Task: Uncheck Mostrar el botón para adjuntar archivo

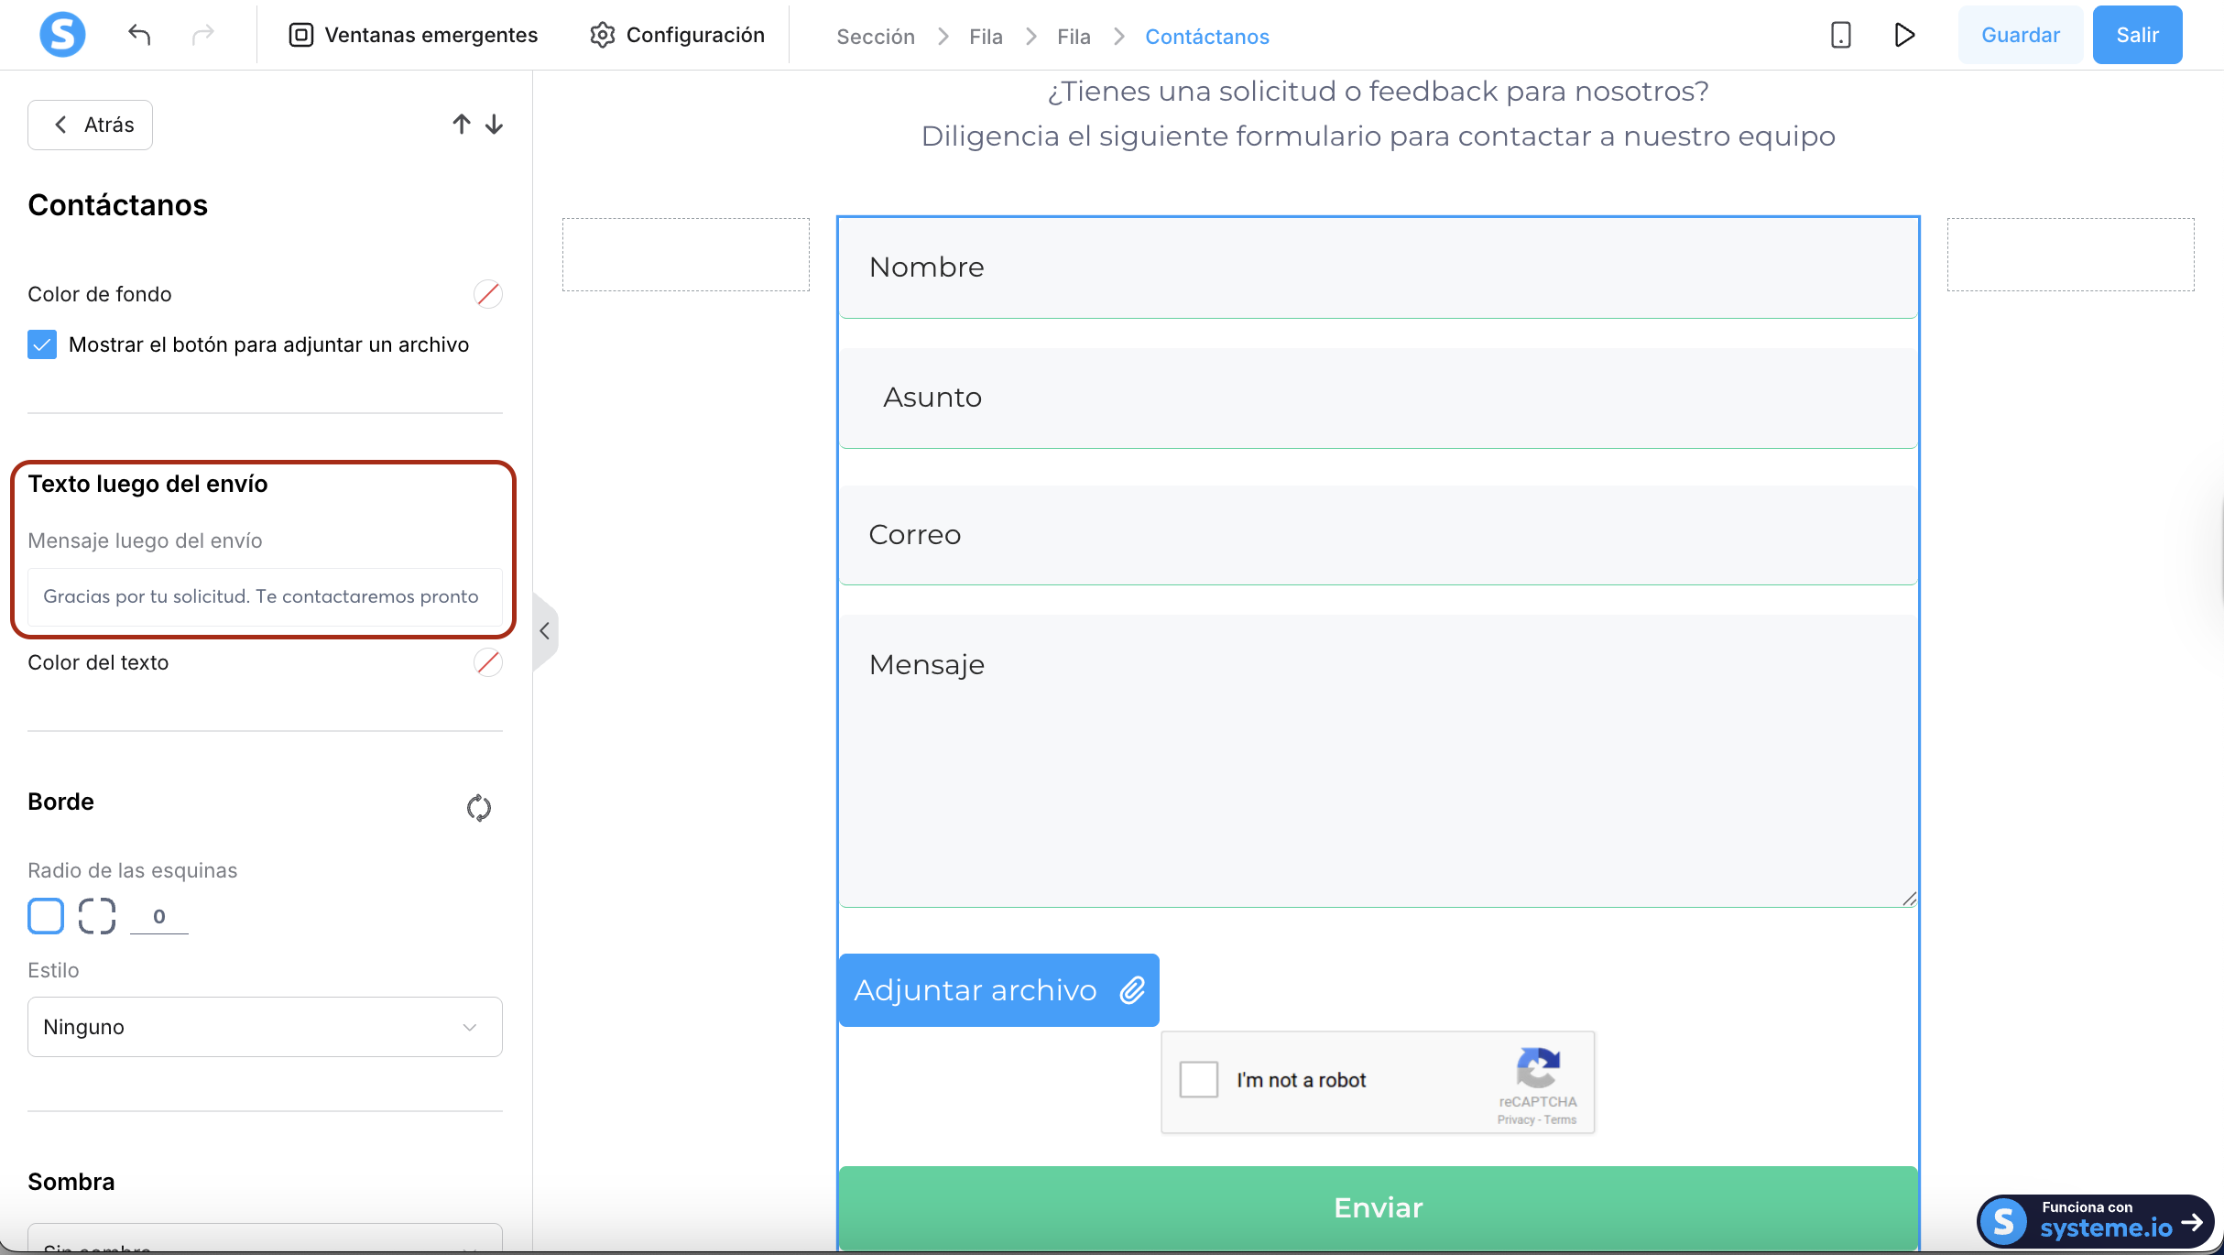Action: (x=42, y=344)
